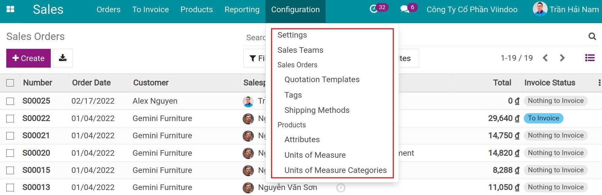Open the activities clock icon showing 32
This screenshot has height=195, width=602.
(x=374, y=8)
